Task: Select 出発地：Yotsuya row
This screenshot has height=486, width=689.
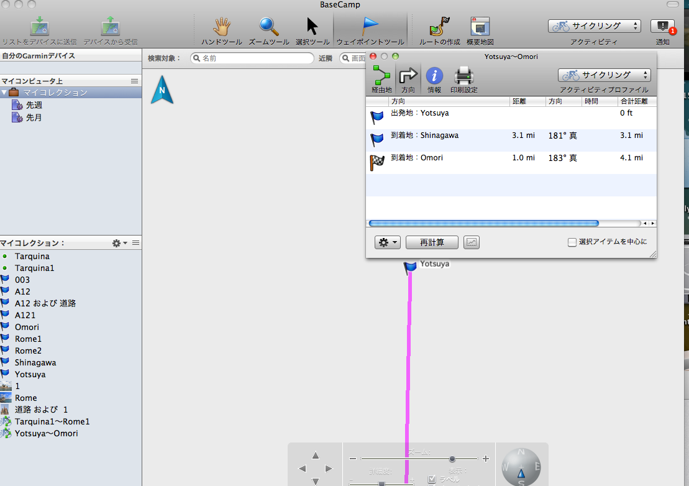Action: point(511,117)
